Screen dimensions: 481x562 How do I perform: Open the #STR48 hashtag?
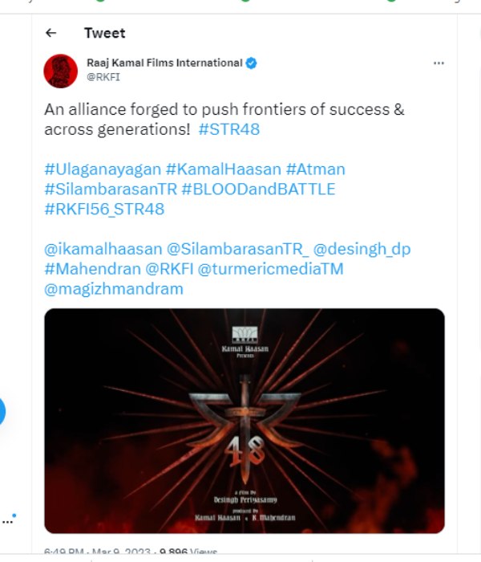(x=228, y=129)
